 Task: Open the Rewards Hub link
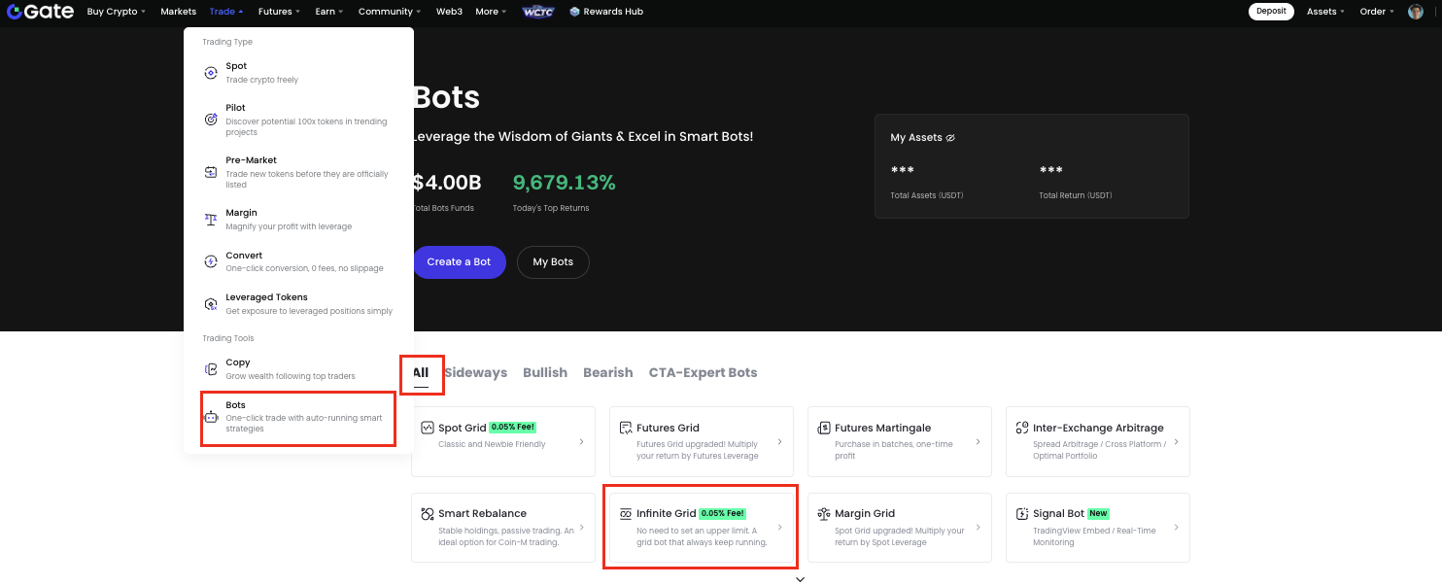[606, 12]
